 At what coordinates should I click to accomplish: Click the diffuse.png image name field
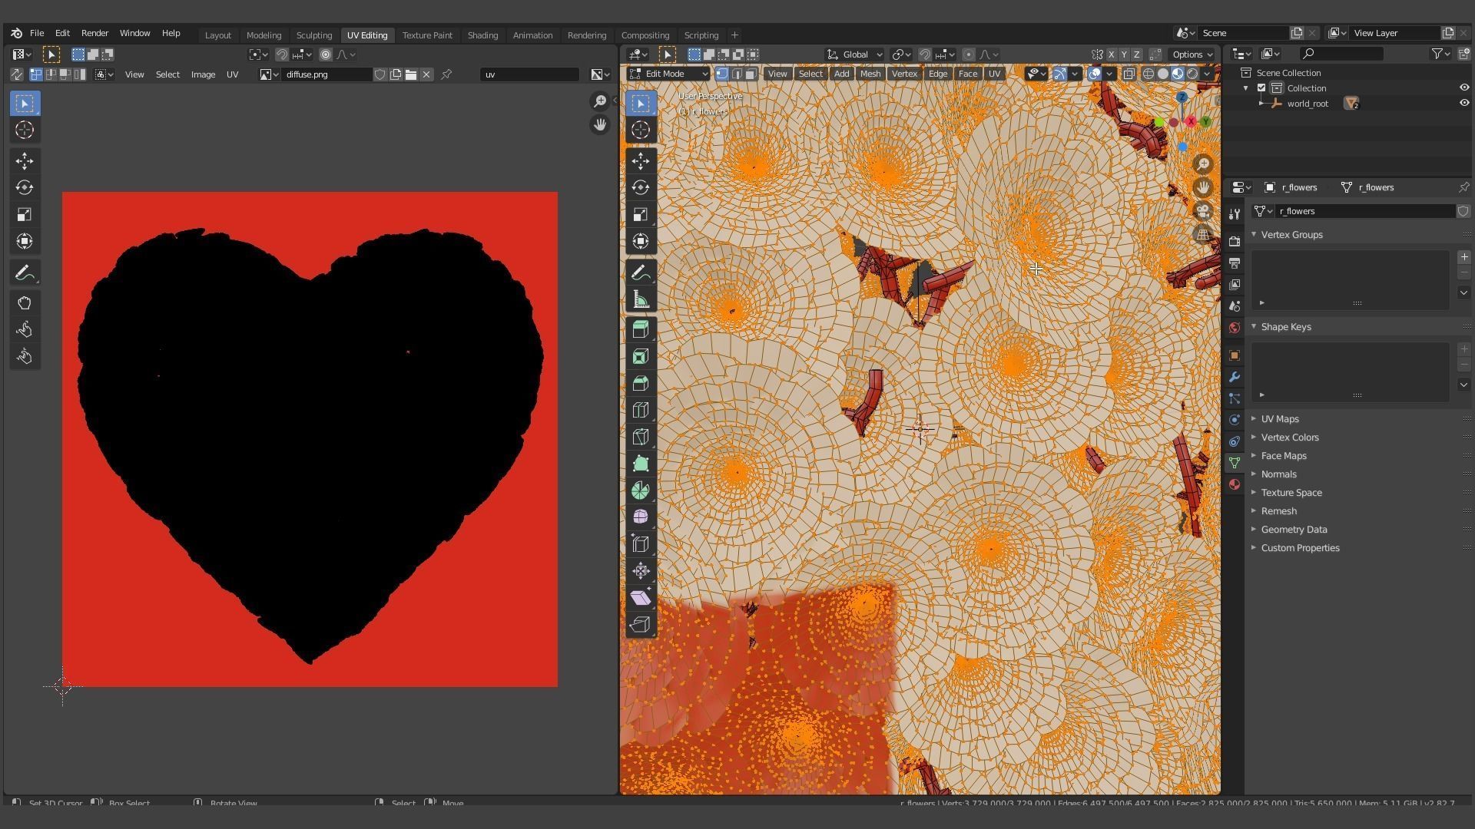327,74
